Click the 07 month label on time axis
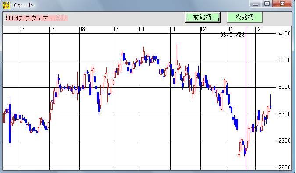Image resolution: width=296 pixels, height=173 pixels. tap(52, 29)
